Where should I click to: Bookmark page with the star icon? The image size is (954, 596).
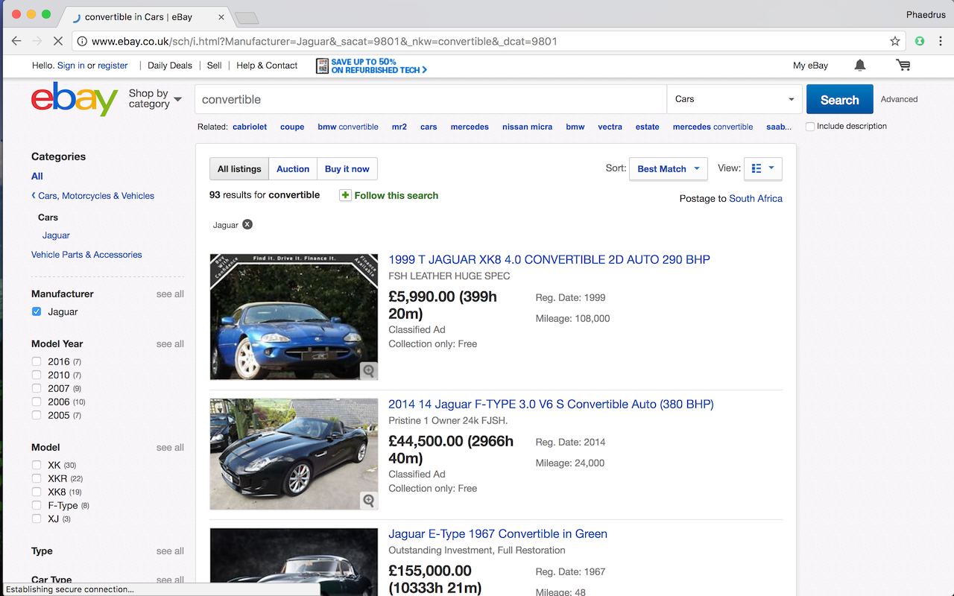point(895,42)
